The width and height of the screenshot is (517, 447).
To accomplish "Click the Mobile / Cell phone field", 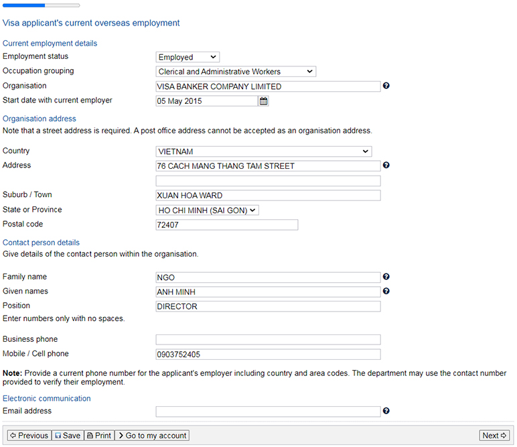I will coord(268,355).
